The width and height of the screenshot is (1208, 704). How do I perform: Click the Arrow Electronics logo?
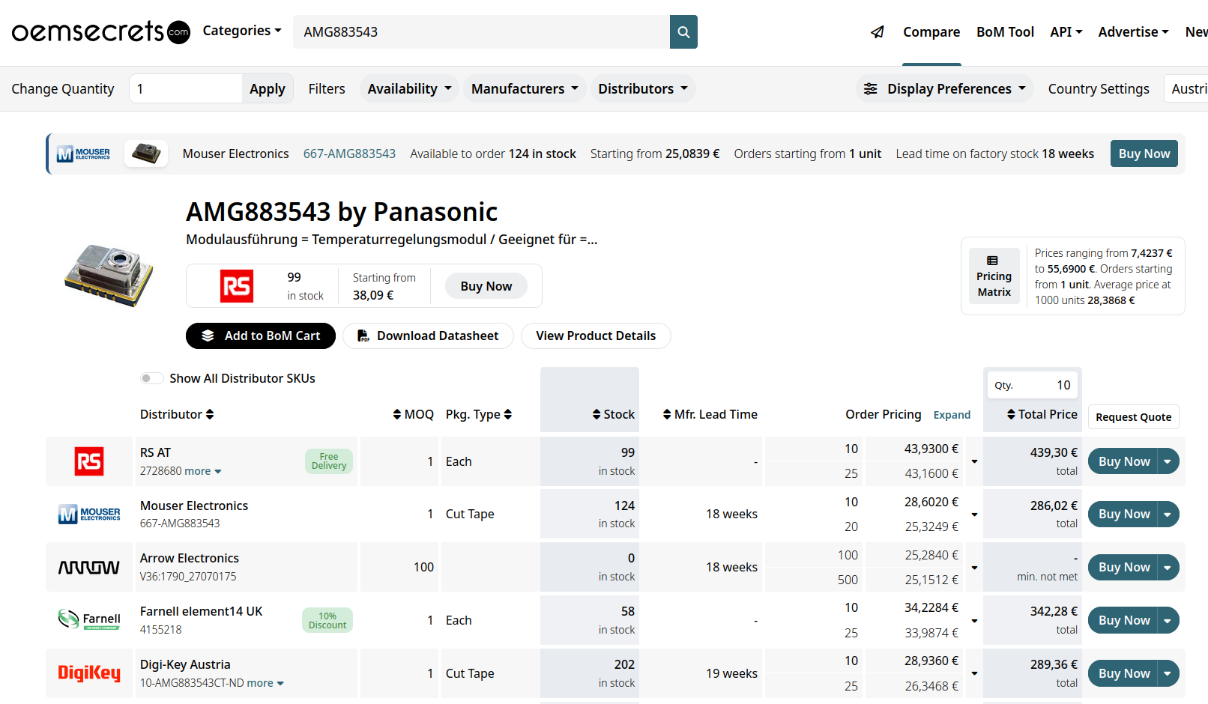click(x=89, y=567)
